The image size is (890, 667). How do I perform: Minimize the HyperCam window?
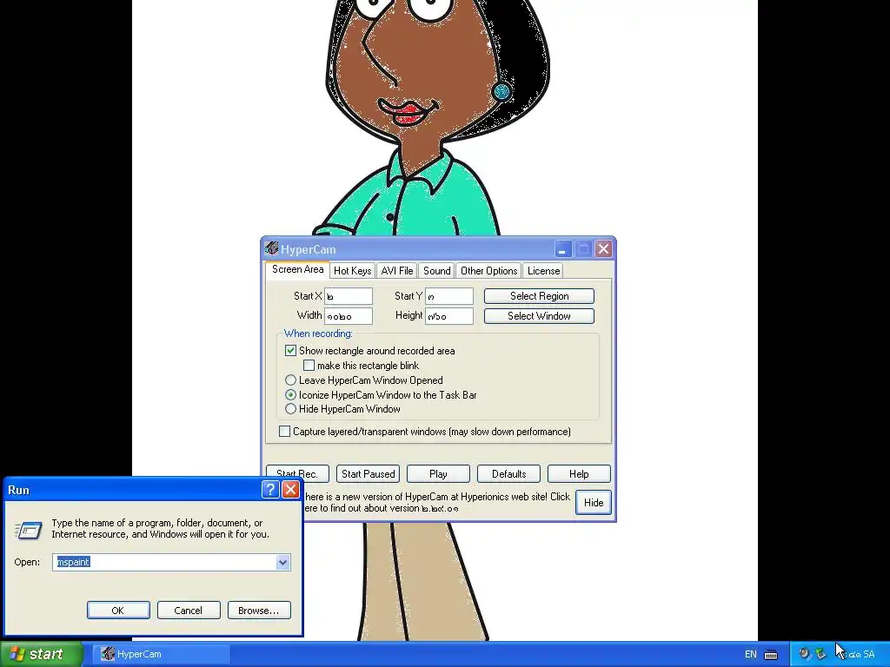562,249
